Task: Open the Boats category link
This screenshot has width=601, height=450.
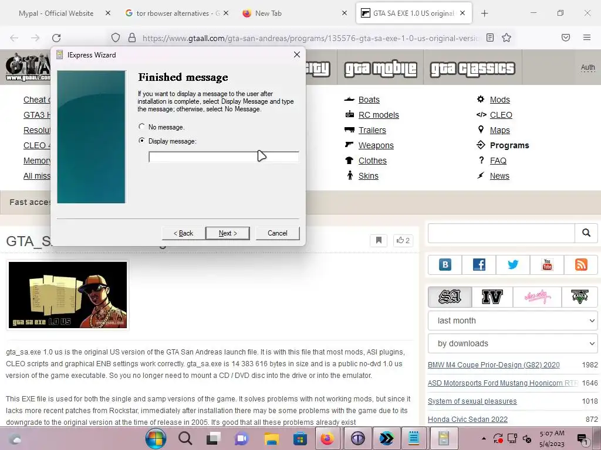Action: (369, 100)
